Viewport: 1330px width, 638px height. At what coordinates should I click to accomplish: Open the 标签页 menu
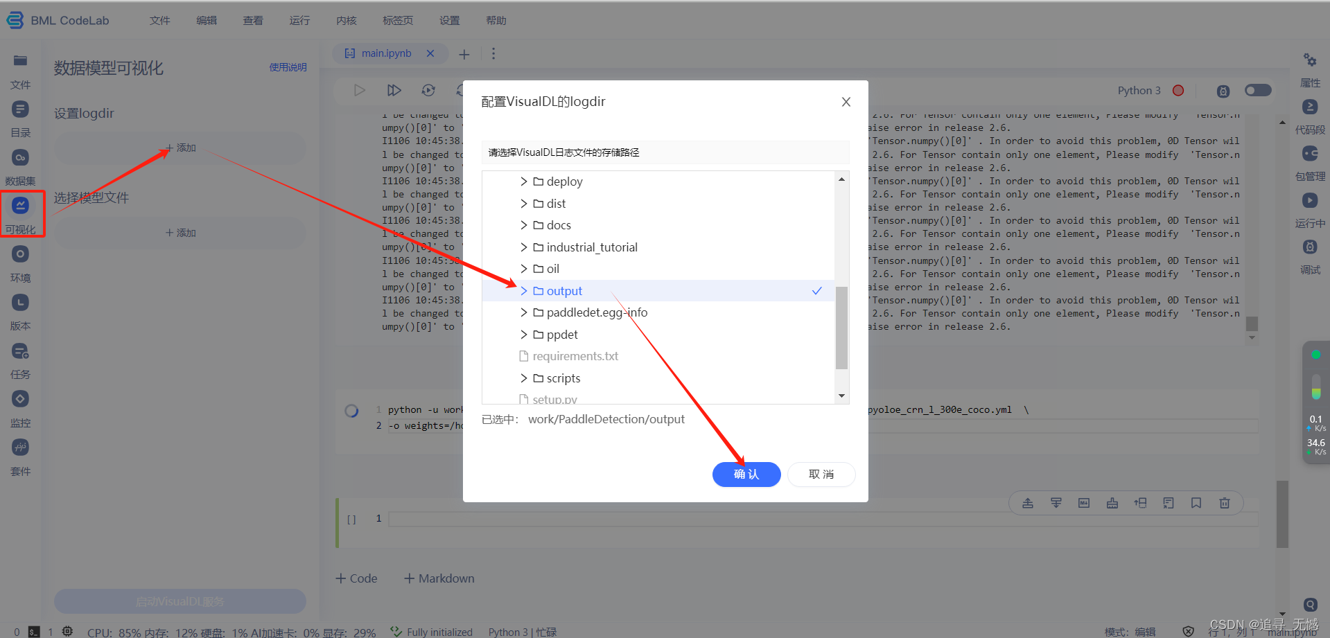[x=398, y=20]
